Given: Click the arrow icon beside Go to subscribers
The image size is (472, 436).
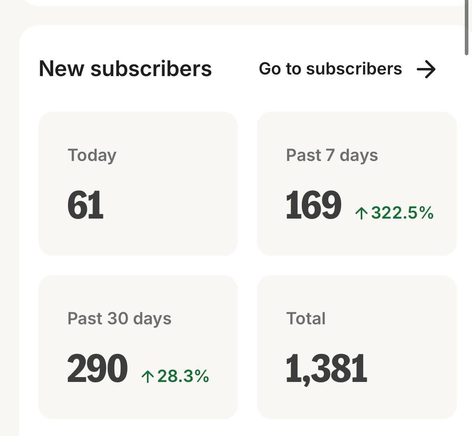Looking at the screenshot, I should [426, 69].
